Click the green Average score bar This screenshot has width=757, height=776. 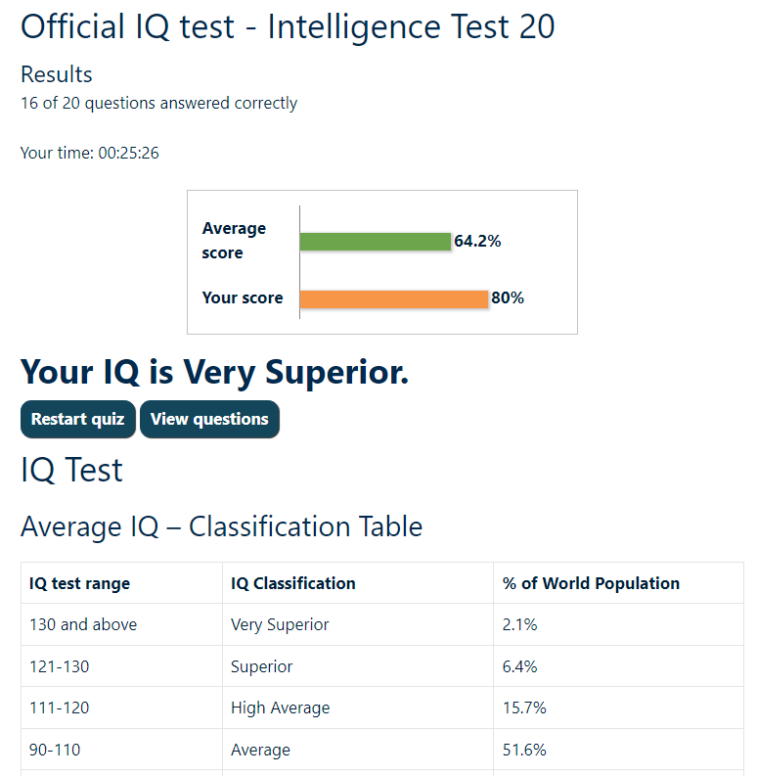point(376,241)
